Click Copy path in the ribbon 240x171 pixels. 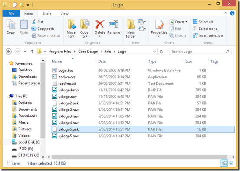tap(43, 29)
